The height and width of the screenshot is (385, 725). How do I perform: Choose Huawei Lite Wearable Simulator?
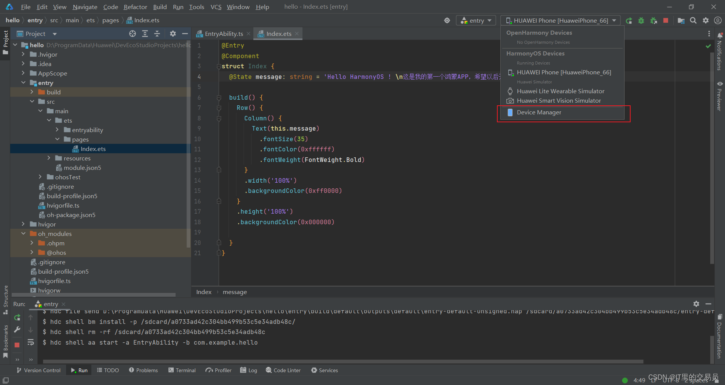click(563, 91)
